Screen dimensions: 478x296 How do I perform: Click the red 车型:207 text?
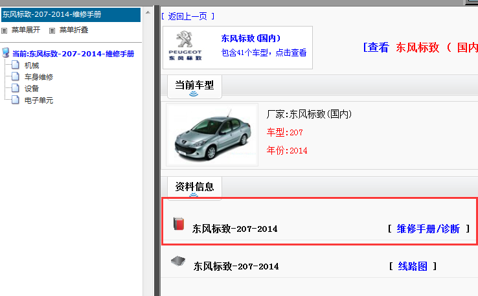pyautogui.click(x=285, y=132)
